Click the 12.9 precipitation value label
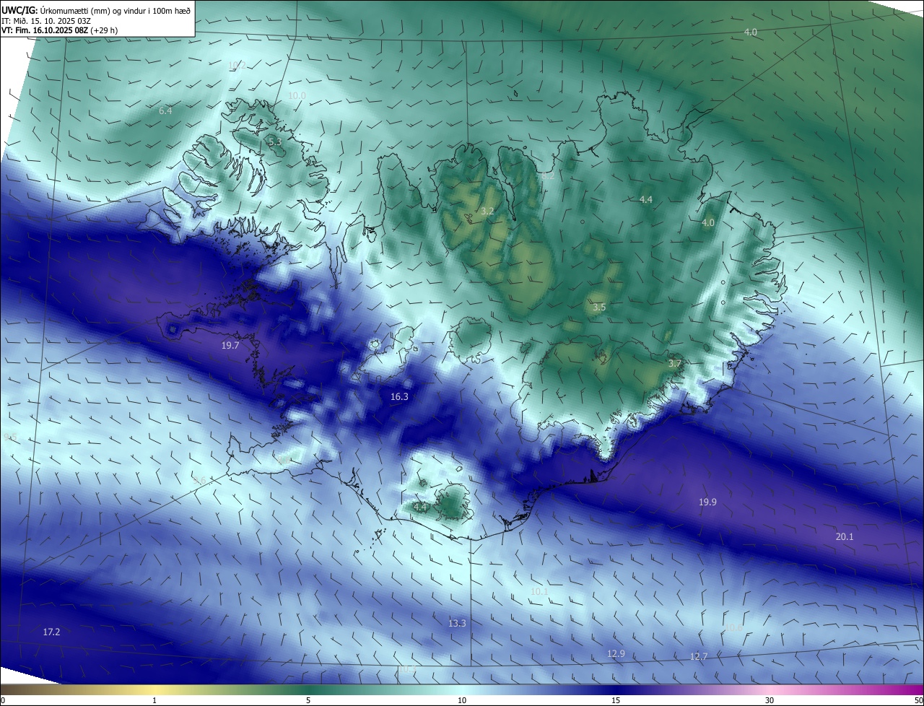 coord(616,654)
